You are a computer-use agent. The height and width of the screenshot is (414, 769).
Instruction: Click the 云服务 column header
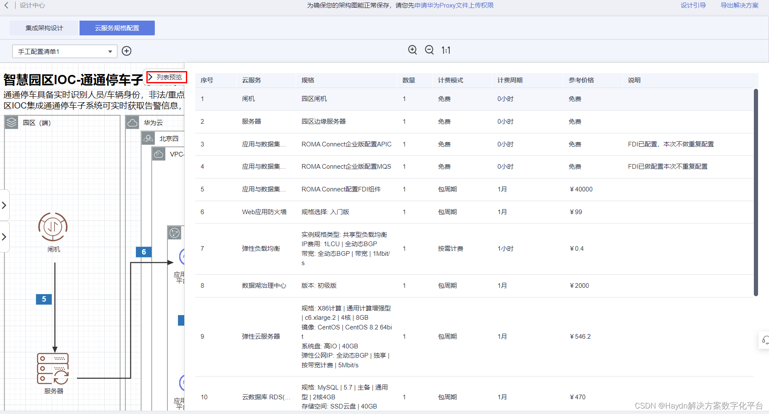tap(252, 80)
